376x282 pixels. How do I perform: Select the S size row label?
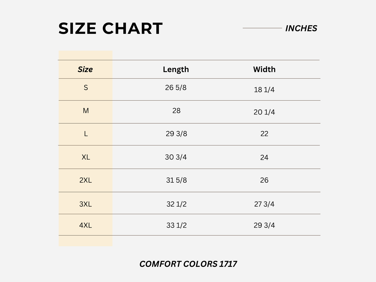pyautogui.click(x=86, y=88)
